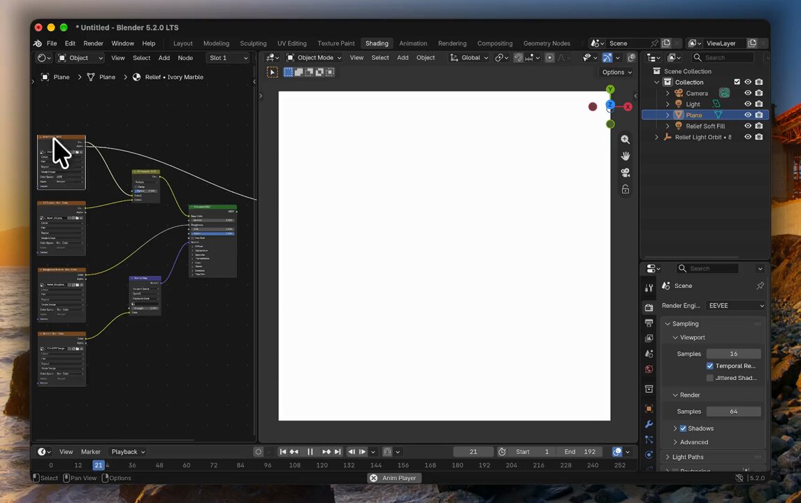
Task: Click the green Y axis gizmo handle
Action: [x=610, y=89]
